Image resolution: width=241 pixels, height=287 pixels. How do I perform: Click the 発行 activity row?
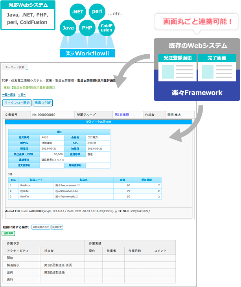(89, 280)
